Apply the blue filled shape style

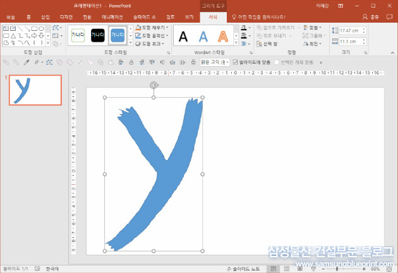pos(118,35)
